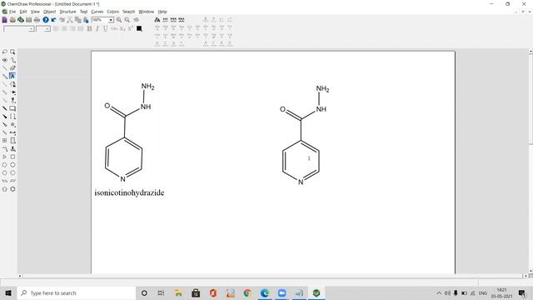Toggle Subscript text style
Image resolution: width=533 pixels, height=300 pixels.
coord(122,29)
